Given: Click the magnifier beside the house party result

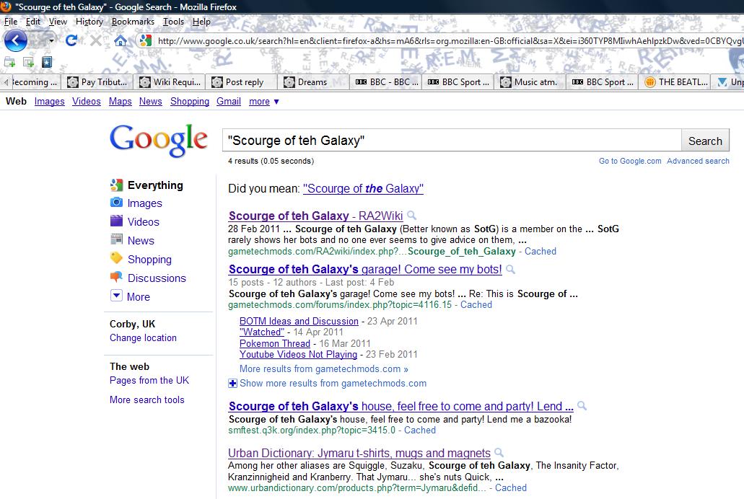Looking at the screenshot, I should (582, 406).
